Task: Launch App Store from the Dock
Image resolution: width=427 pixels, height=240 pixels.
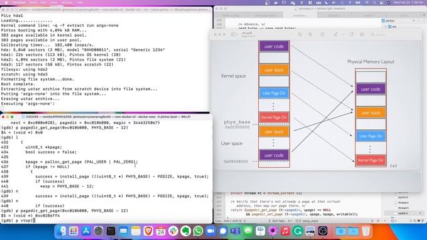Action: point(86,231)
